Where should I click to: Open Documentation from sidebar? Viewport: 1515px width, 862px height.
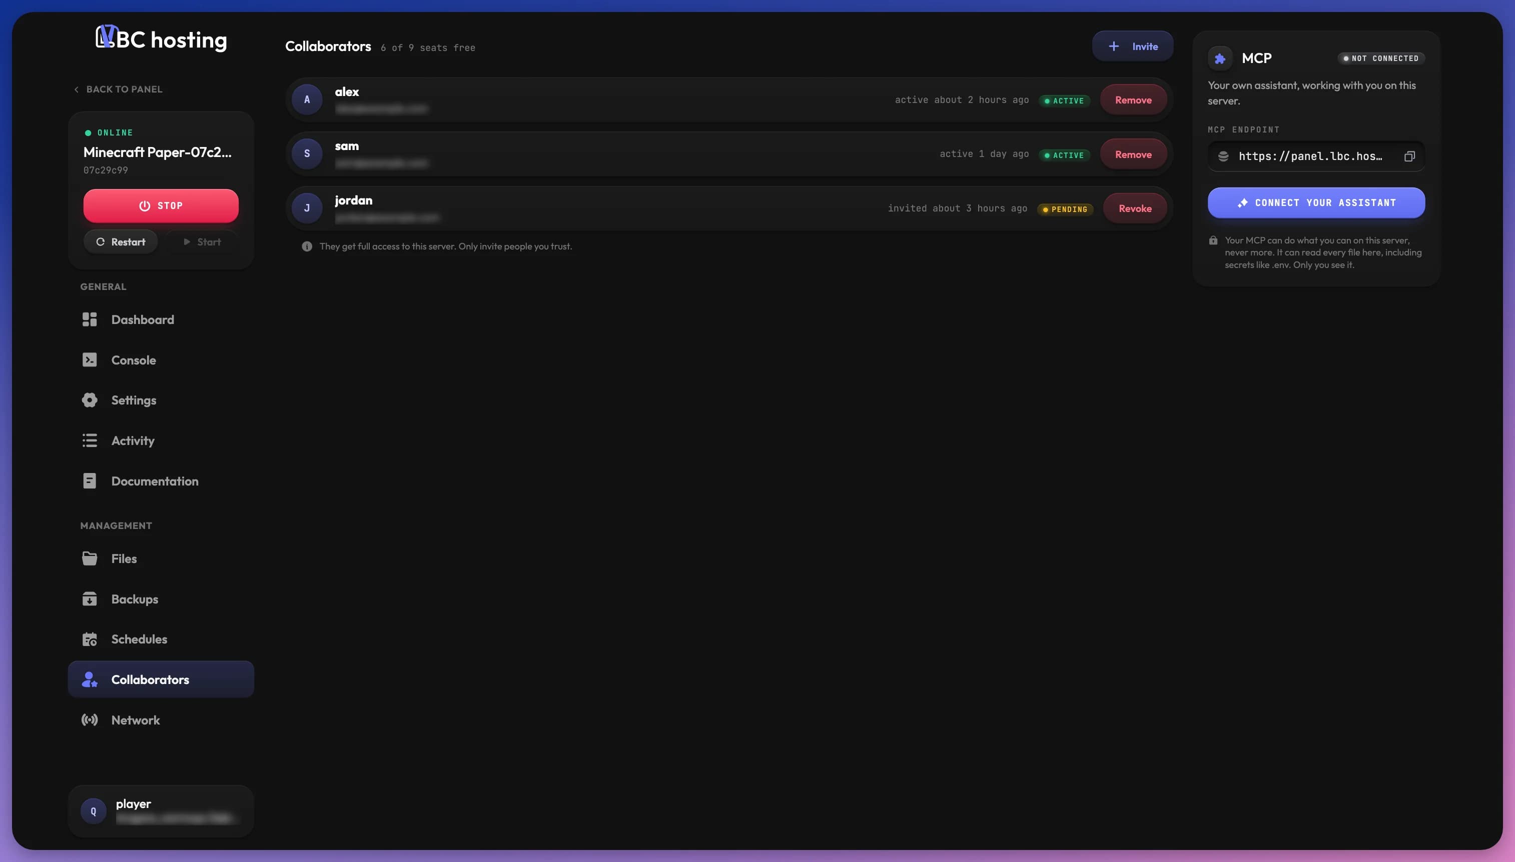click(161, 480)
